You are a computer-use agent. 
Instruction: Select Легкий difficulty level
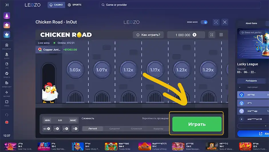tap(93, 129)
